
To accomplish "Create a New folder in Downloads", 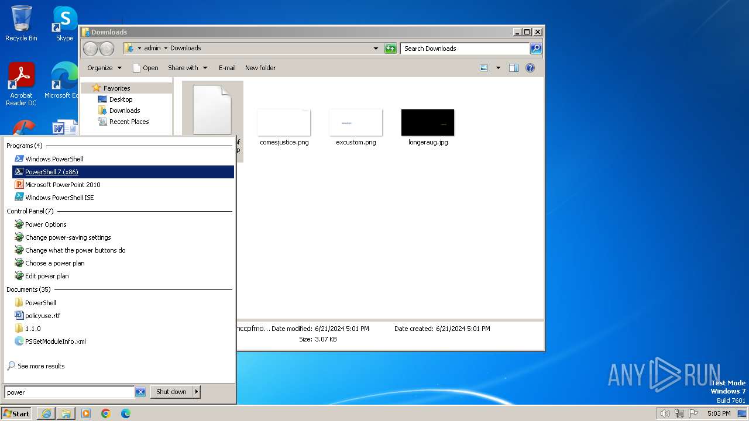I will (260, 68).
